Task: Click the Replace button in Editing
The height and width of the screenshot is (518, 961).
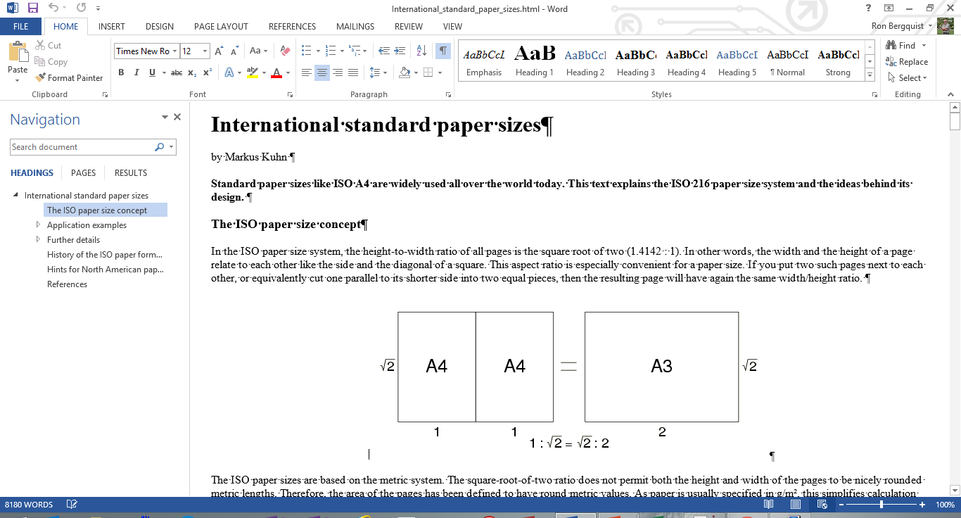Action: click(x=907, y=62)
